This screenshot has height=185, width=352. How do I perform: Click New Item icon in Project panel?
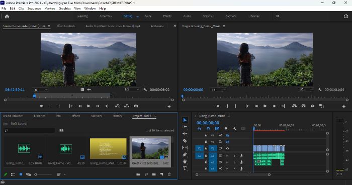161,174
